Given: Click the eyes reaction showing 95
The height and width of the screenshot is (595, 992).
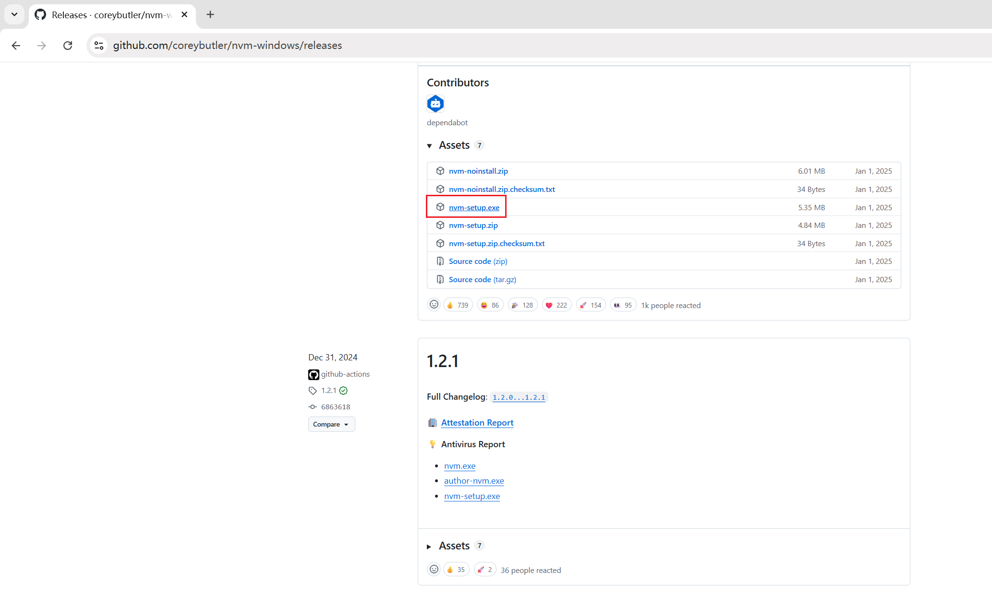Looking at the screenshot, I should tap(623, 305).
